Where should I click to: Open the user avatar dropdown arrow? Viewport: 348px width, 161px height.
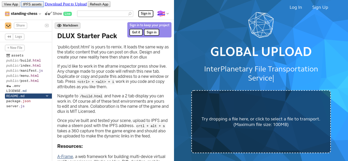tap(168, 14)
